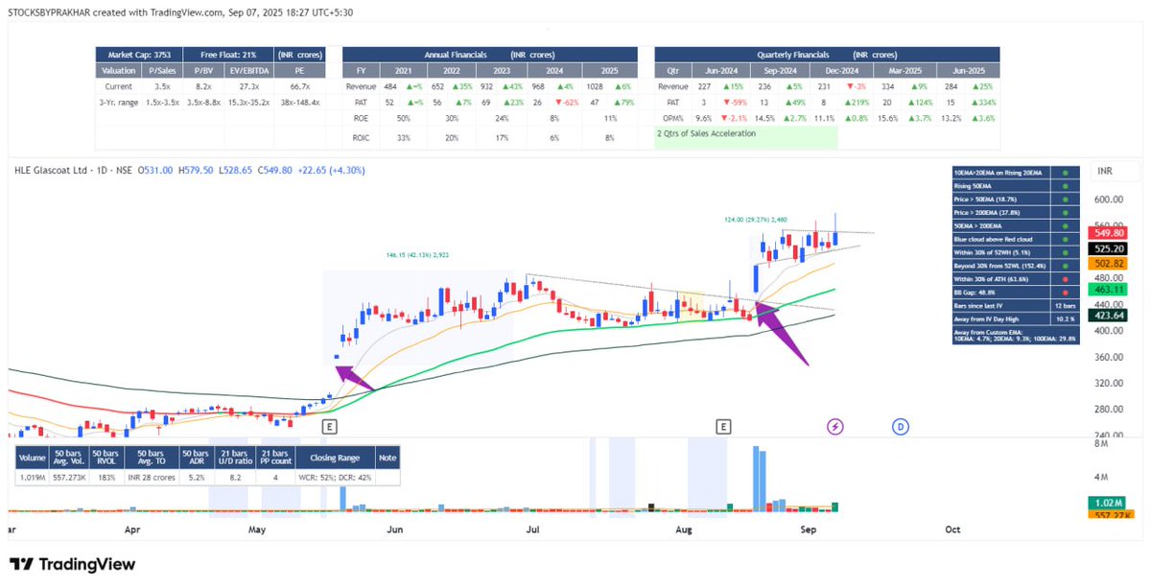The height and width of the screenshot is (588, 1151).
Task: Click the OPM% row label
Action: [x=671, y=117]
